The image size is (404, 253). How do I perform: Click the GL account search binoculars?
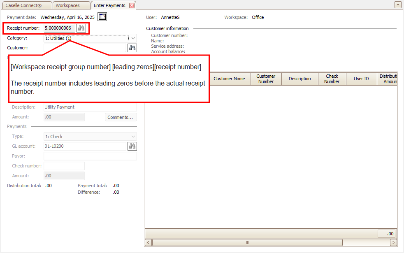pyautogui.click(x=132, y=146)
